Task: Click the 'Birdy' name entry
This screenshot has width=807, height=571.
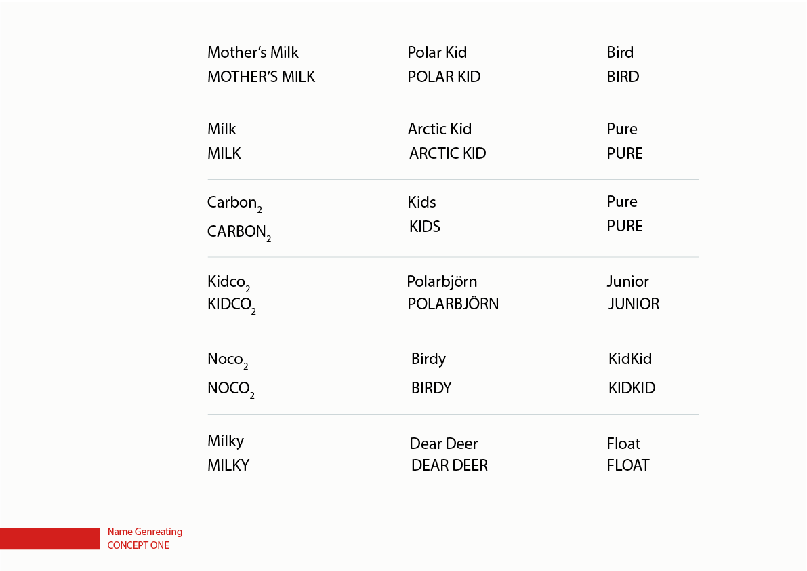Action: point(428,359)
